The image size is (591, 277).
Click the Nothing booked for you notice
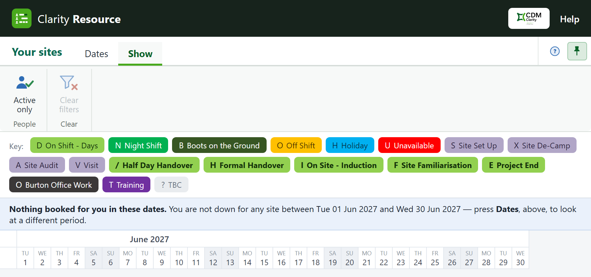[x=295, y=214]
